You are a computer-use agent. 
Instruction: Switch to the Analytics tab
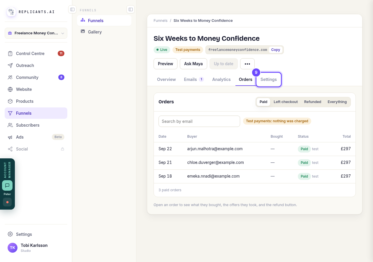click(221, 79)
